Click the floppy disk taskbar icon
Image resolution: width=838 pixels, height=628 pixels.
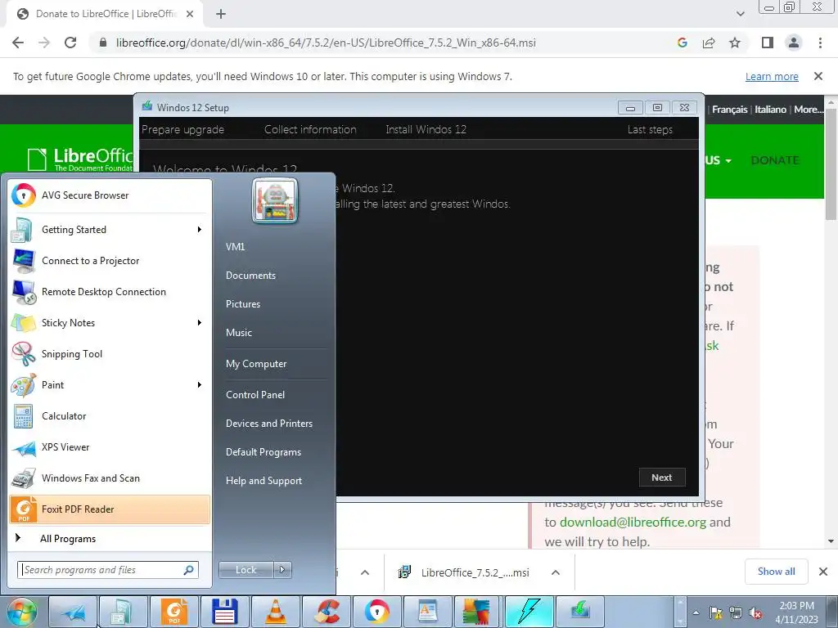coord(224,612)
